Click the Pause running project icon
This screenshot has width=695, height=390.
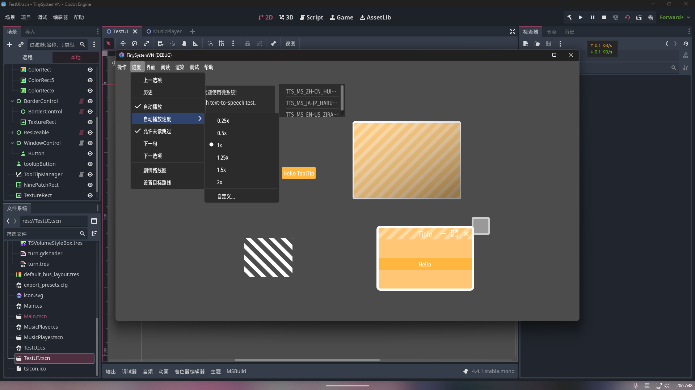click(x=593, y=17)
